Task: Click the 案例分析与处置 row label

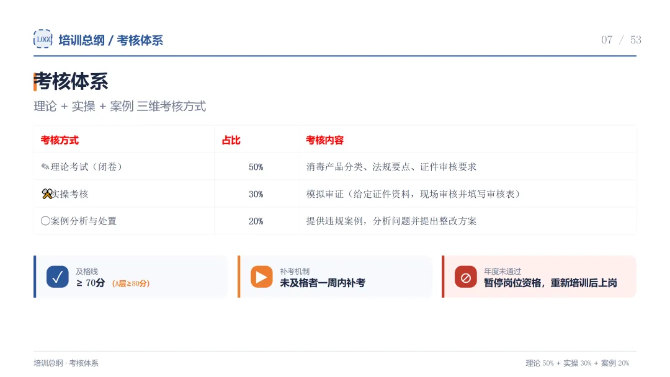Action: coord(83,221)
